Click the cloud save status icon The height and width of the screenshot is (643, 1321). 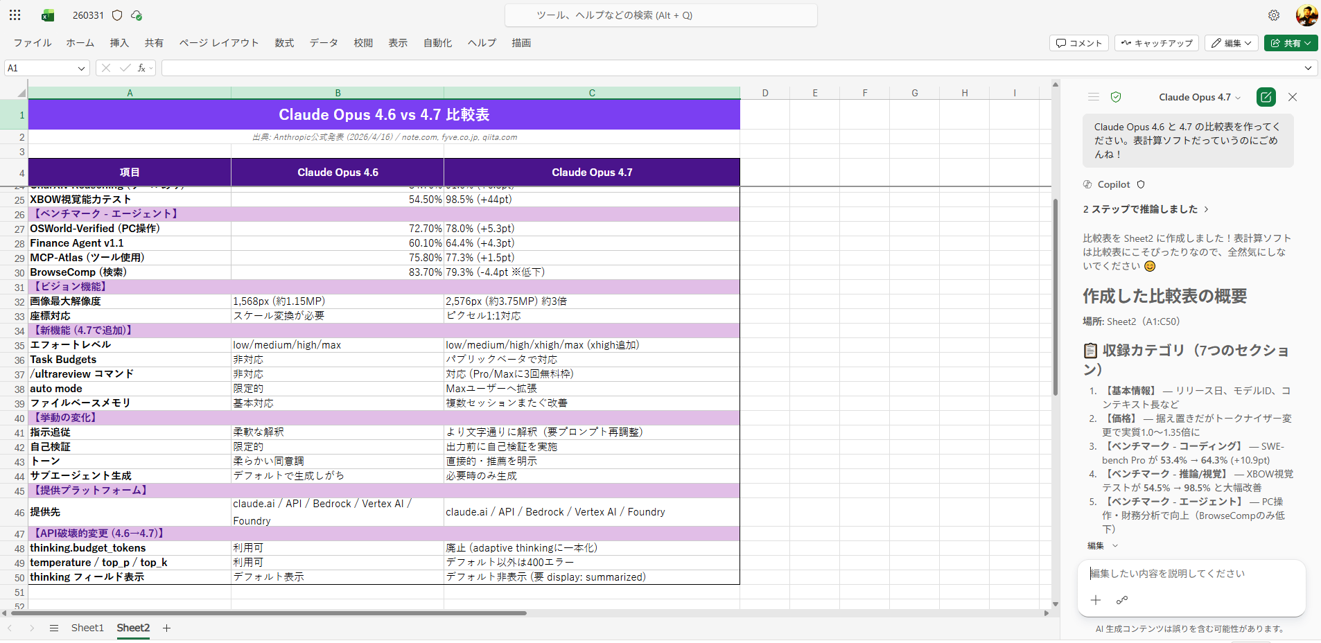click(x=137, y=15)
